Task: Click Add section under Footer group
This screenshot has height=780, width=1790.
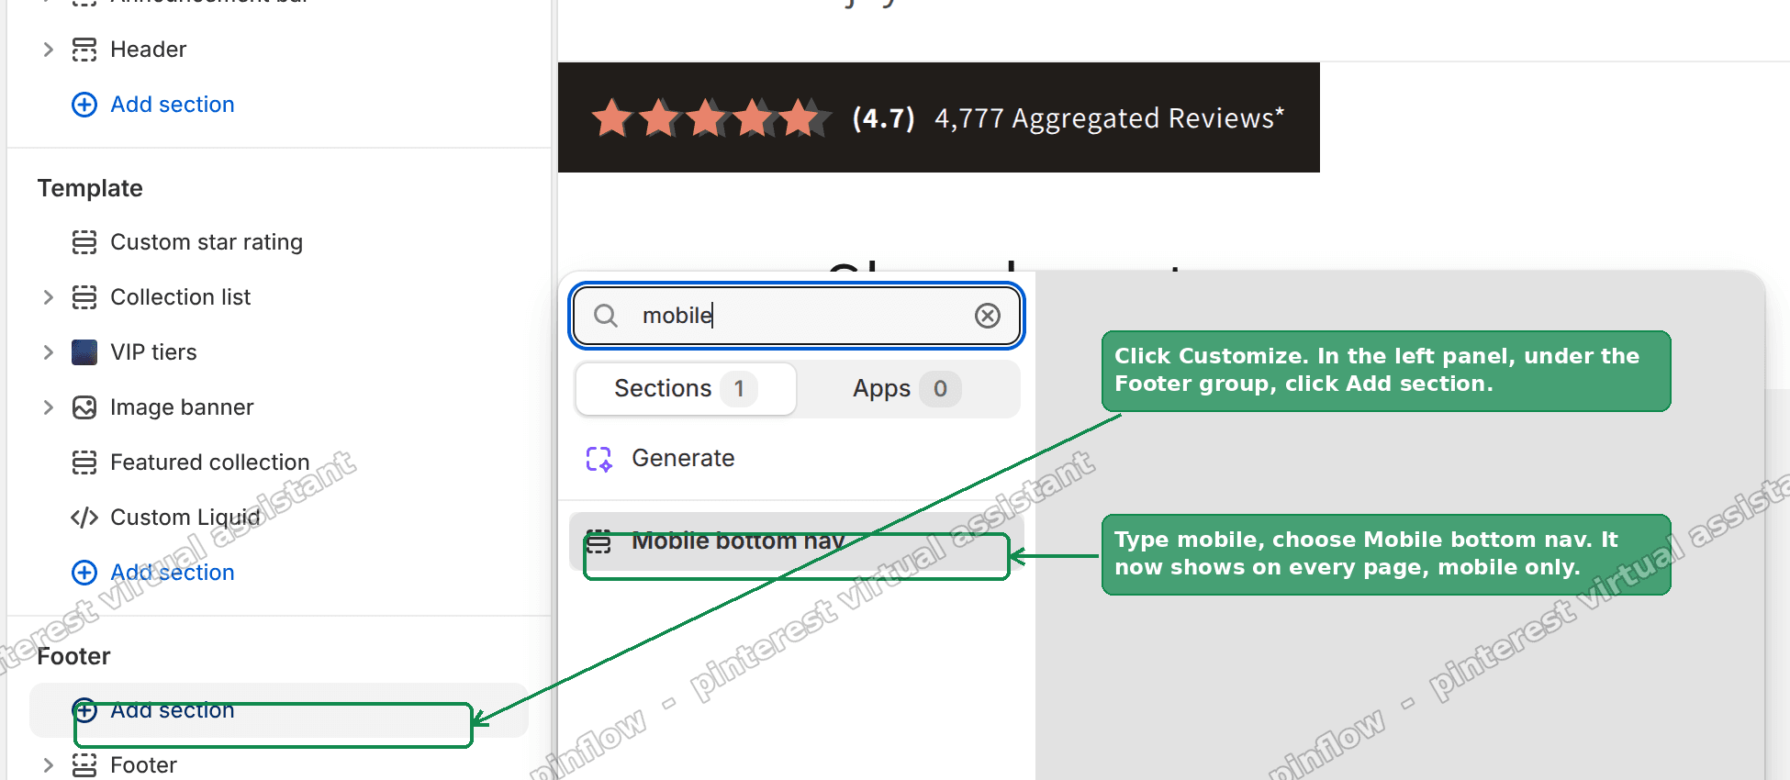Action: coord(172,710)
